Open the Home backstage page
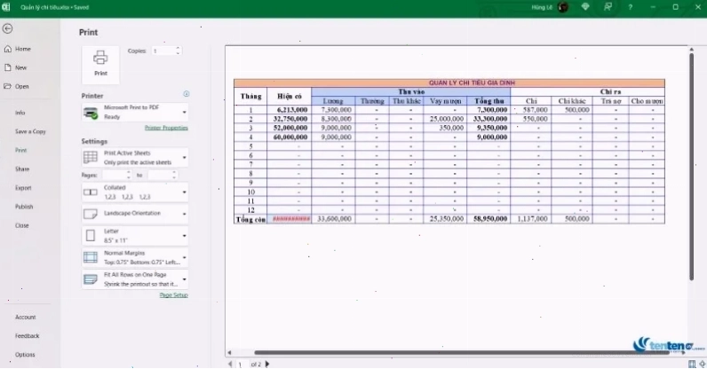 pyautogui.click(x=22, y=49)
